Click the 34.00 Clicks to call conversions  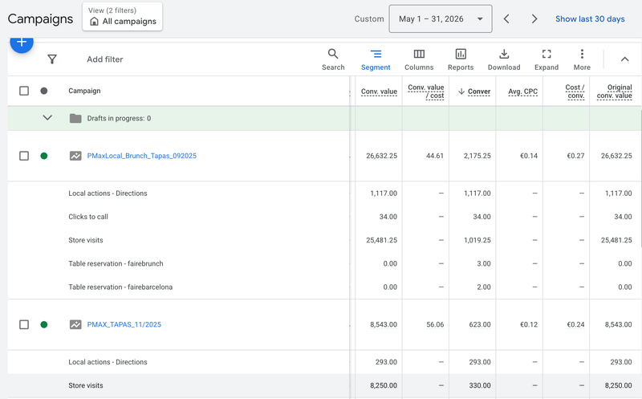tap(481, 217)
